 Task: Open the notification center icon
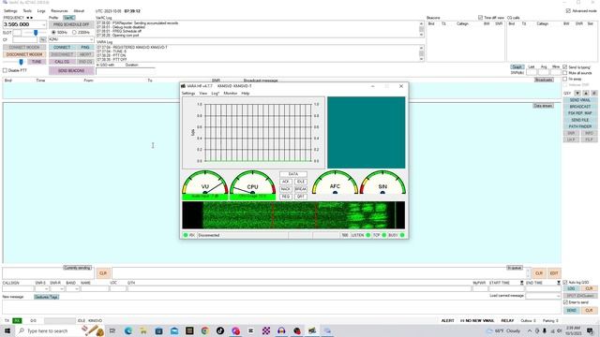pyautogui.click(x=590, y=330)
